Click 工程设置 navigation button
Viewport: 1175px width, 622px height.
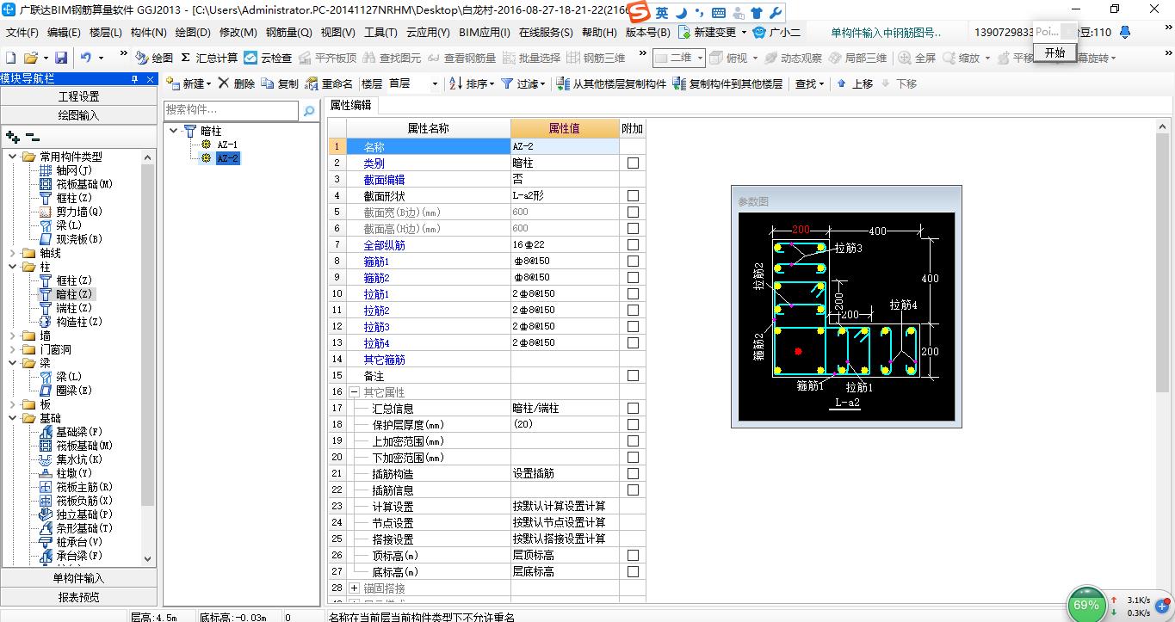(78, 96)
